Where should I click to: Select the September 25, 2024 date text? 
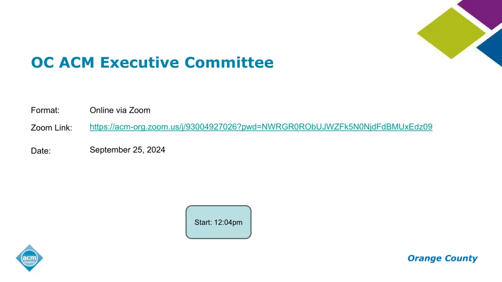(127, 150)
